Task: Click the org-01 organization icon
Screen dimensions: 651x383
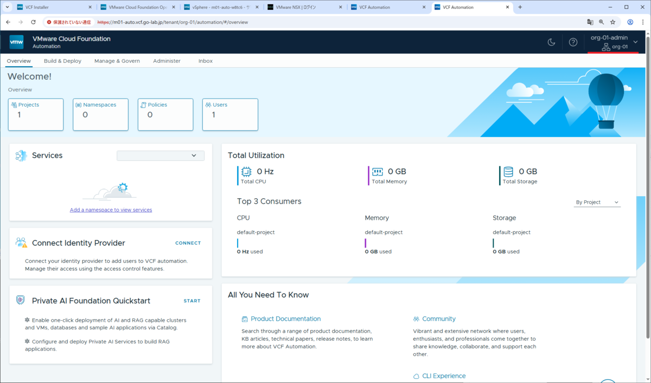Action: tap(606, 47)
